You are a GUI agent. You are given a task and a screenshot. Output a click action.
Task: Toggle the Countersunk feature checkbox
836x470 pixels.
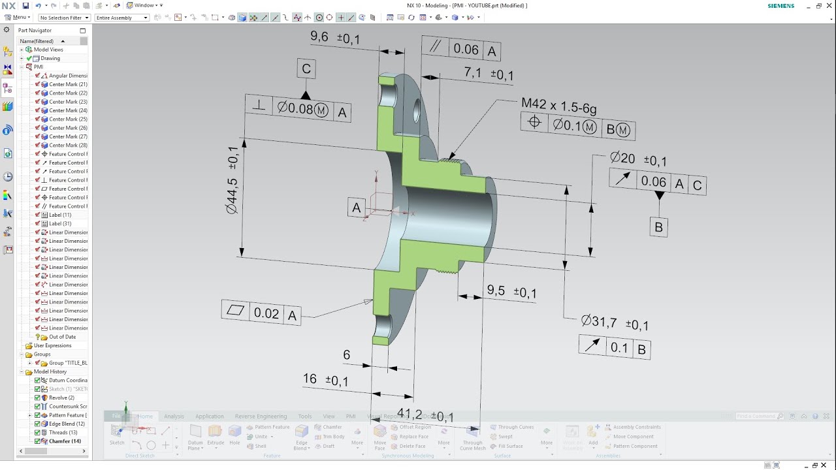37,406
